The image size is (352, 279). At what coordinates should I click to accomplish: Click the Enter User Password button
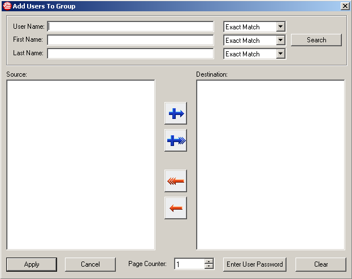point(255,264)
